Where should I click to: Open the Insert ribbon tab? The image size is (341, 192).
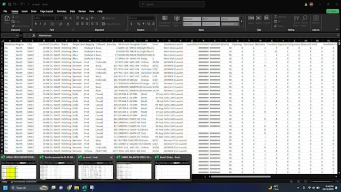tap(25, 12)
